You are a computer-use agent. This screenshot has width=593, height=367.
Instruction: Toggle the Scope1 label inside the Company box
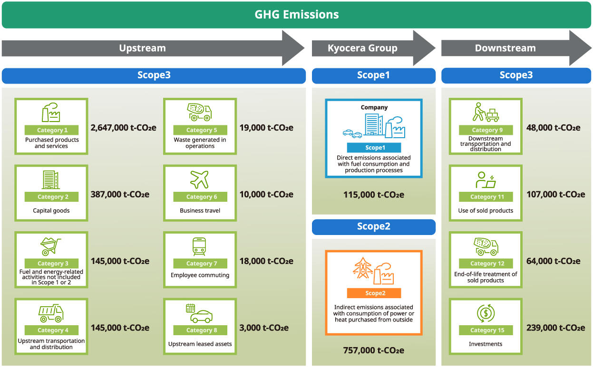point(373,148)
